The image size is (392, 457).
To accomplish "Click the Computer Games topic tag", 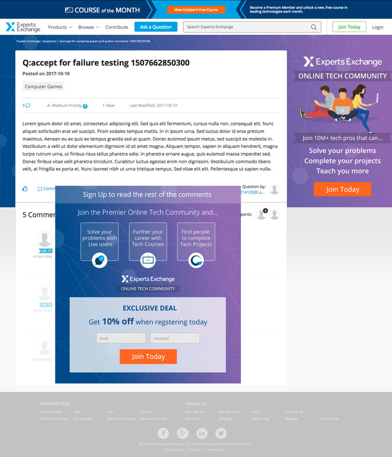I will coord(43,86).
